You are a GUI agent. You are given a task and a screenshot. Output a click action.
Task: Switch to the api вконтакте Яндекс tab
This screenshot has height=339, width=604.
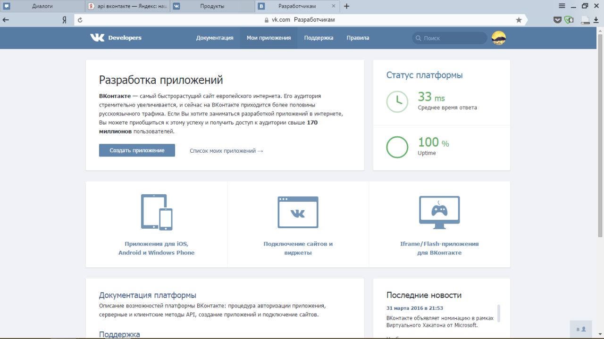pyautogui.click(x=127, y=6)
